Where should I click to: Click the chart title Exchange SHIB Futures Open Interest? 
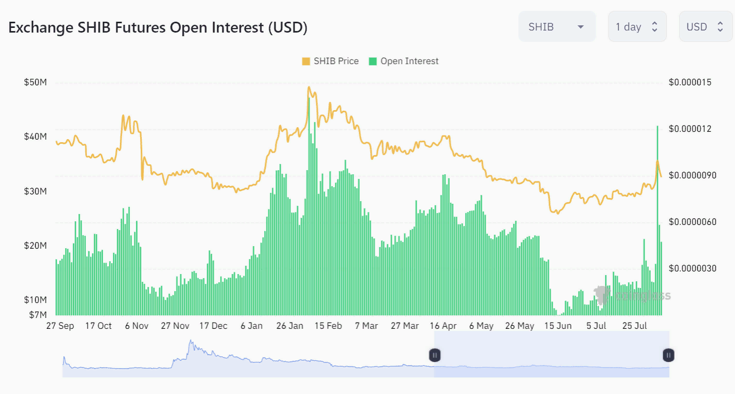coord(158,27)
